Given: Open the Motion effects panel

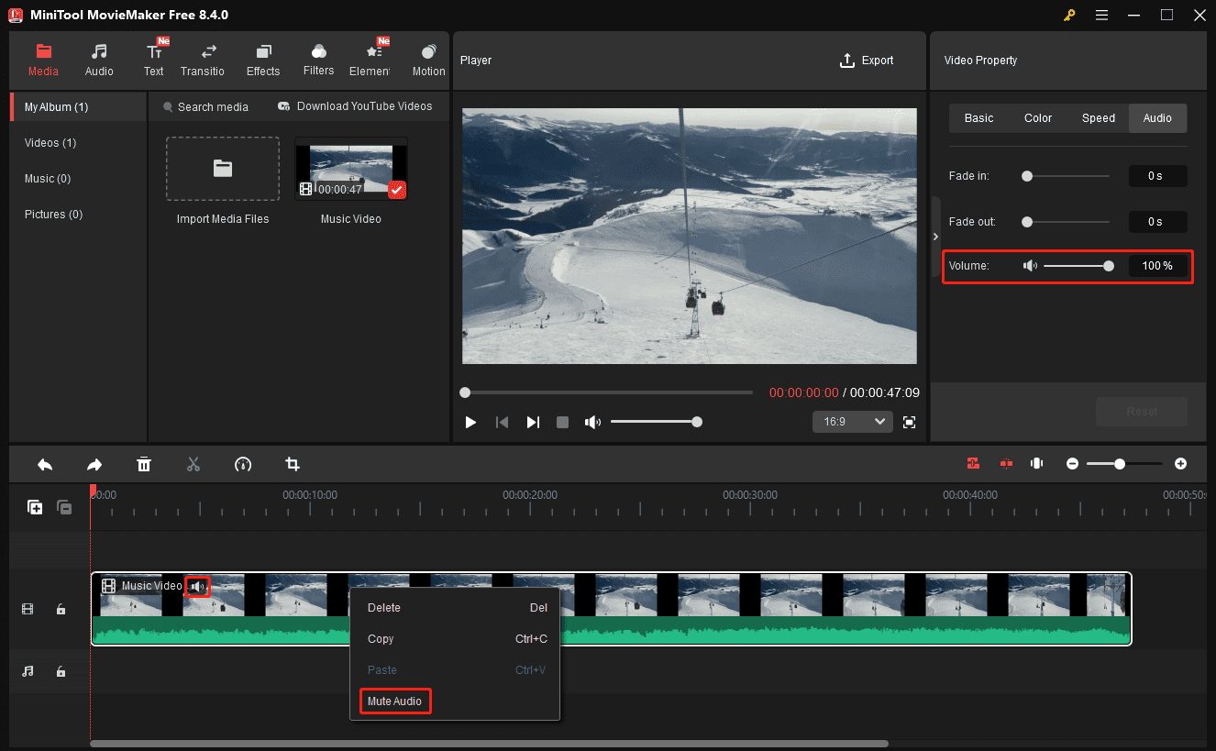Looking at the screenshot, I should coord(428,58).
